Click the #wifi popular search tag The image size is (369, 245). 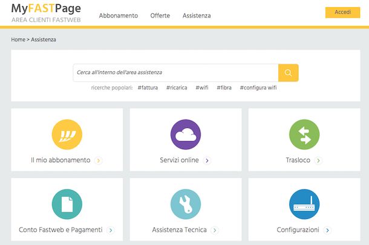[202, 87]
